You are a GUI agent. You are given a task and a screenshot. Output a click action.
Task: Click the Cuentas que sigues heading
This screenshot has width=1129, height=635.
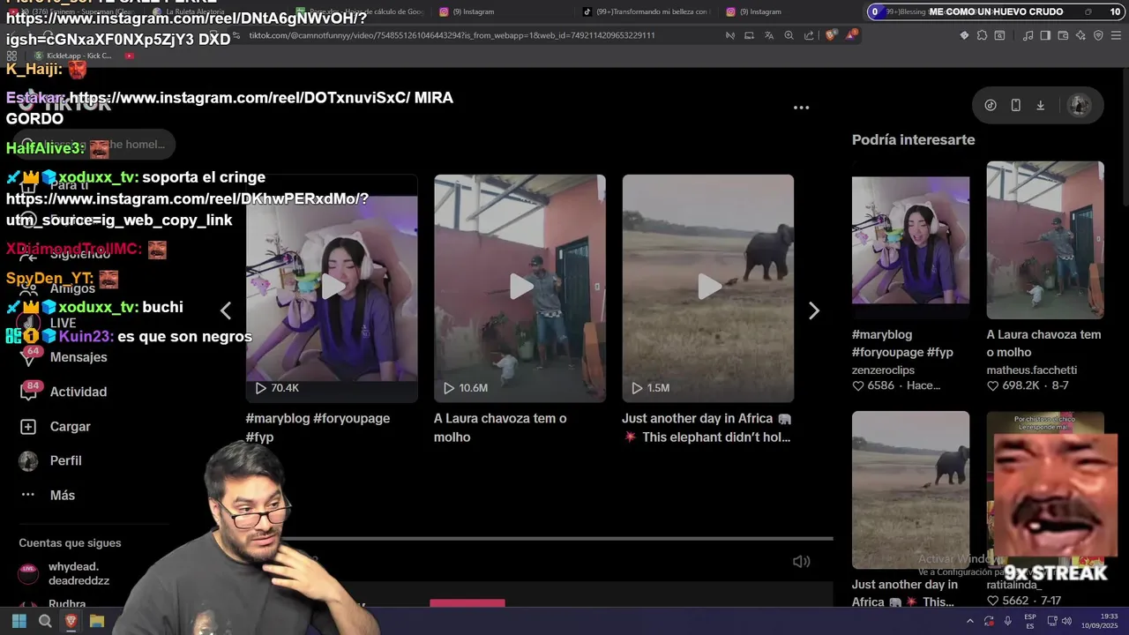[70, 543]
